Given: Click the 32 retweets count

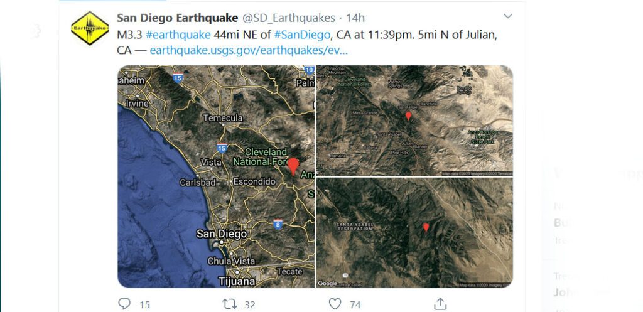Looking at the screenshot, I should pos(250,304).
